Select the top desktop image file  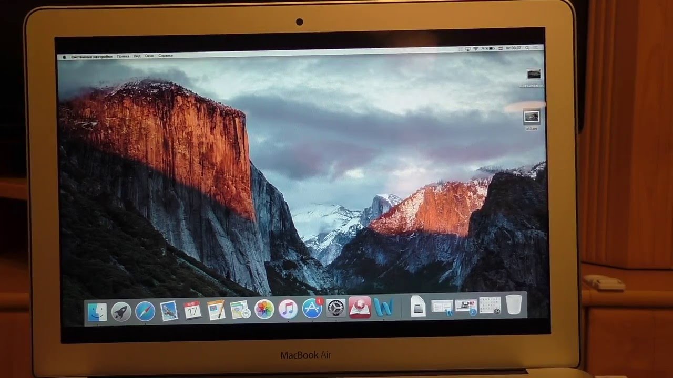pos(533,74)
